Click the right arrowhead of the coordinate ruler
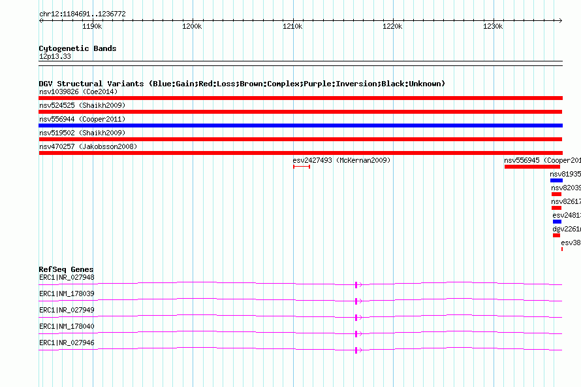This screenshot has height=387, width=581. [561, 20]
